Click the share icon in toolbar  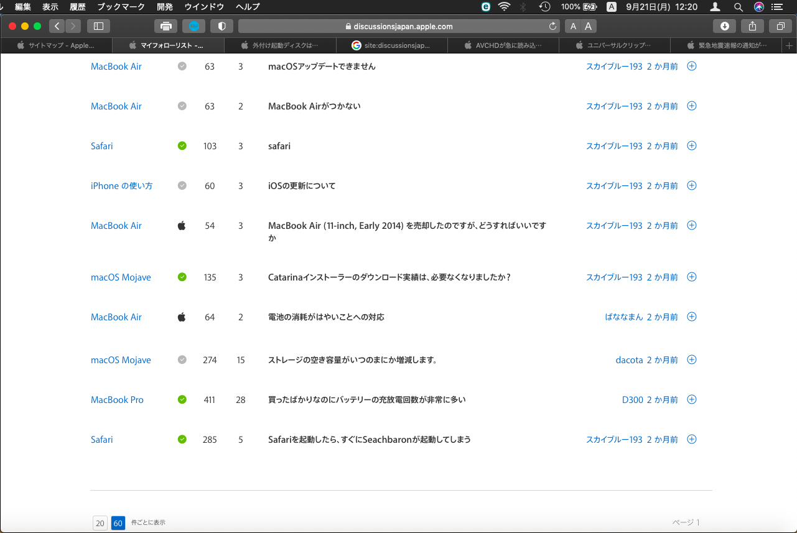click(x=752, y=26)
